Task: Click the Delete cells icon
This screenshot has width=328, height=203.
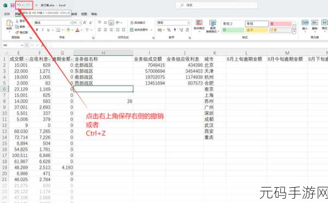Action: [x=315, y=22]
